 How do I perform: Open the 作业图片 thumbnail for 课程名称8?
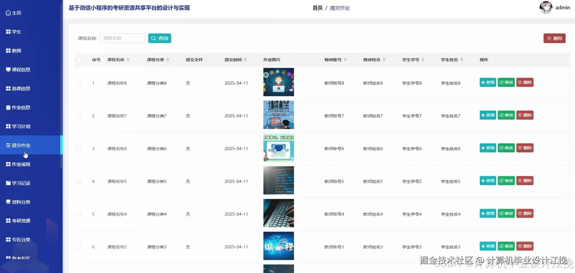point(279,82)
